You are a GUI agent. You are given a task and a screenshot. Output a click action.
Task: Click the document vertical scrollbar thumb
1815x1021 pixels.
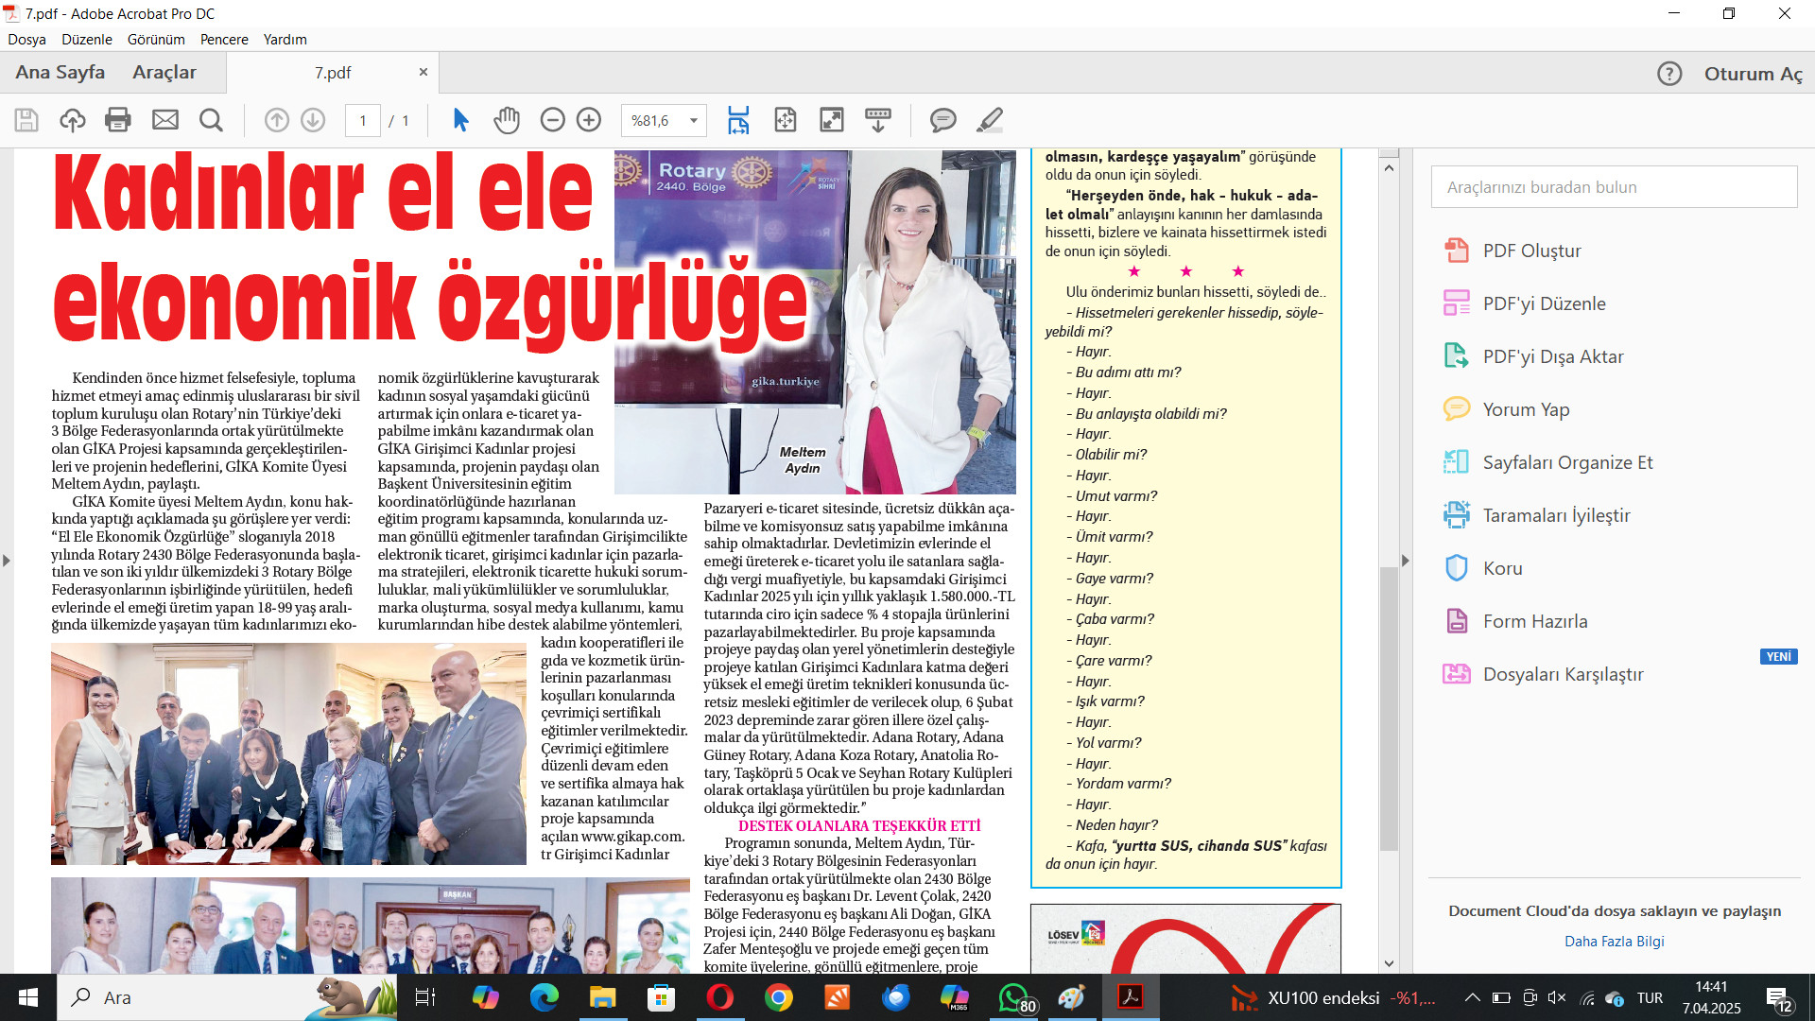1389,709
